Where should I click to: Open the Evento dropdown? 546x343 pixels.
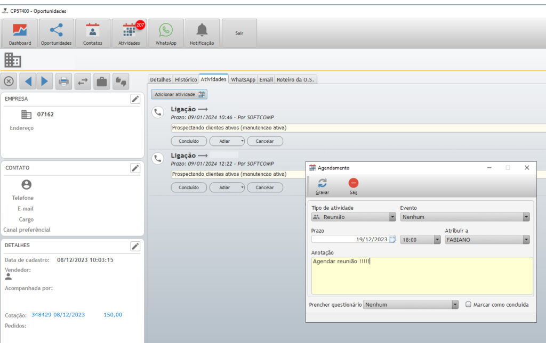pyautogui.click(x=526, y=217)
